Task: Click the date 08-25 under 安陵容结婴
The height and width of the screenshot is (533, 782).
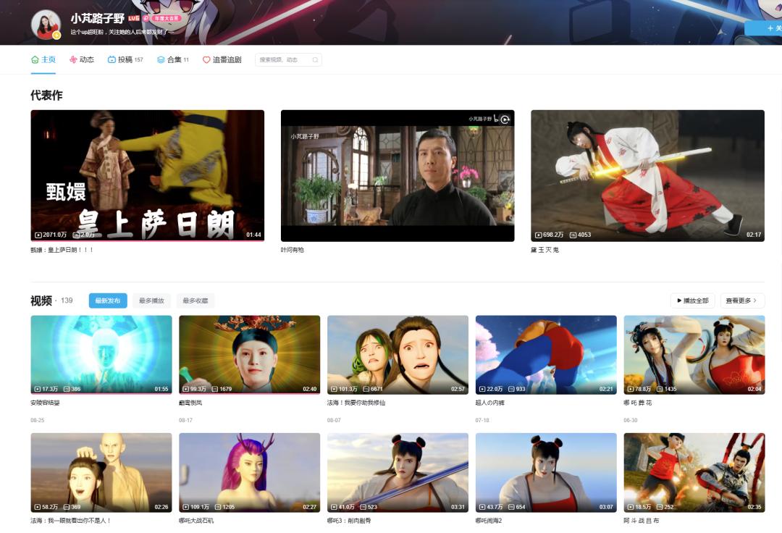Action: click(x=38, y=420)
